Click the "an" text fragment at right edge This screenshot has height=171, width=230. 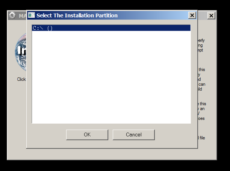202,109
